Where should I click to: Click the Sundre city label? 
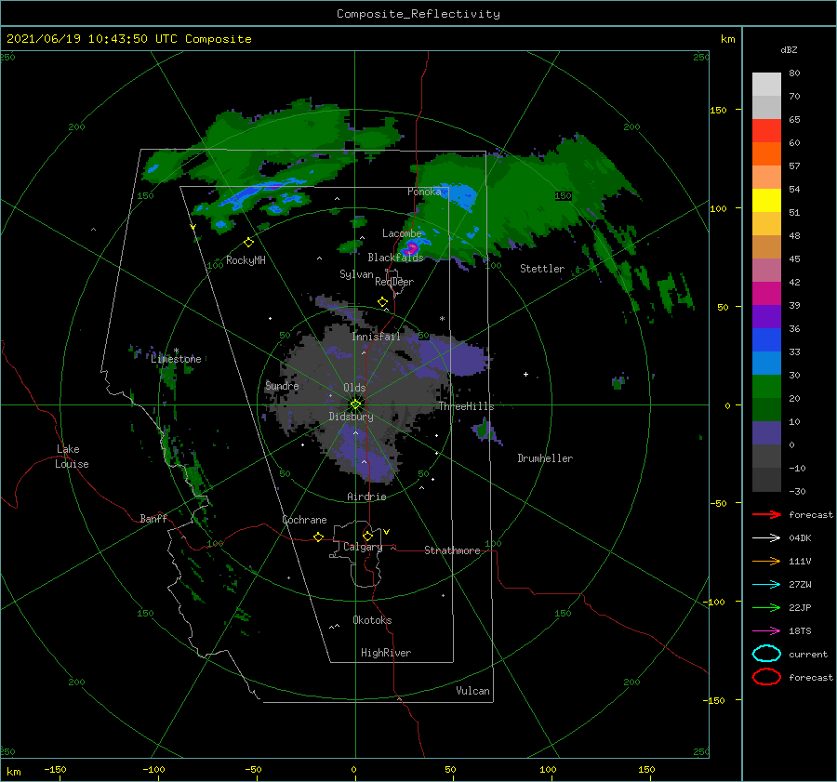[x=282, y=386]
